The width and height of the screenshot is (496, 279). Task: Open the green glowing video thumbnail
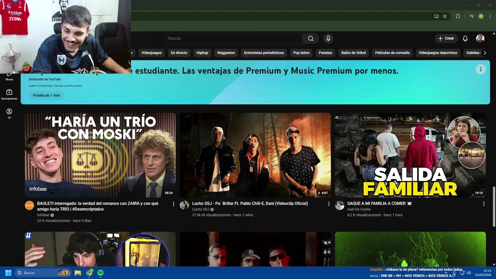click(x=410, y=249)
